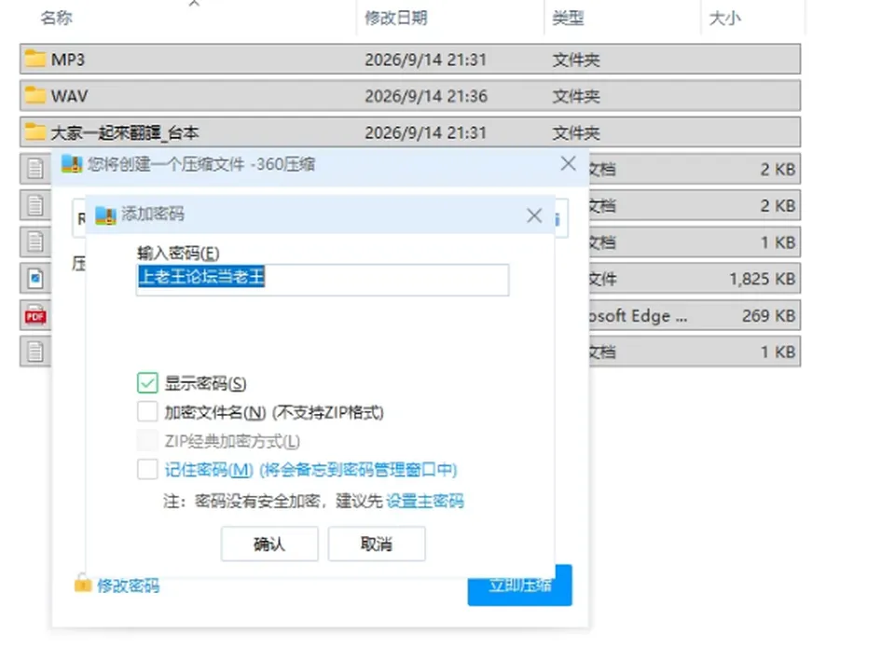Sort files by the 大小 column
This screenshot has width=895, height=648.
coord(725,18)
